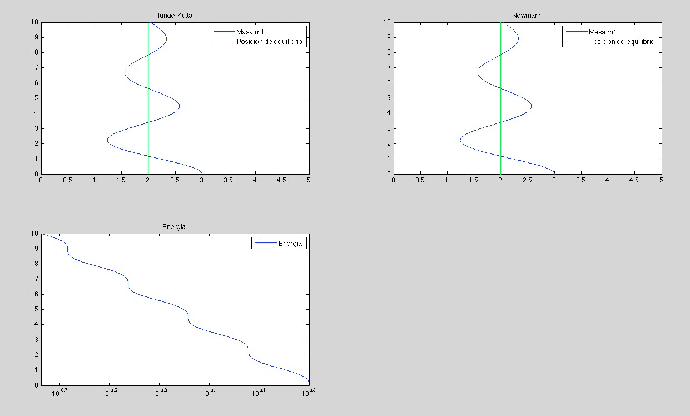Click blue line sample in Energia legend
This screenshot has width=690, height=416.
[x=265, y=243]
